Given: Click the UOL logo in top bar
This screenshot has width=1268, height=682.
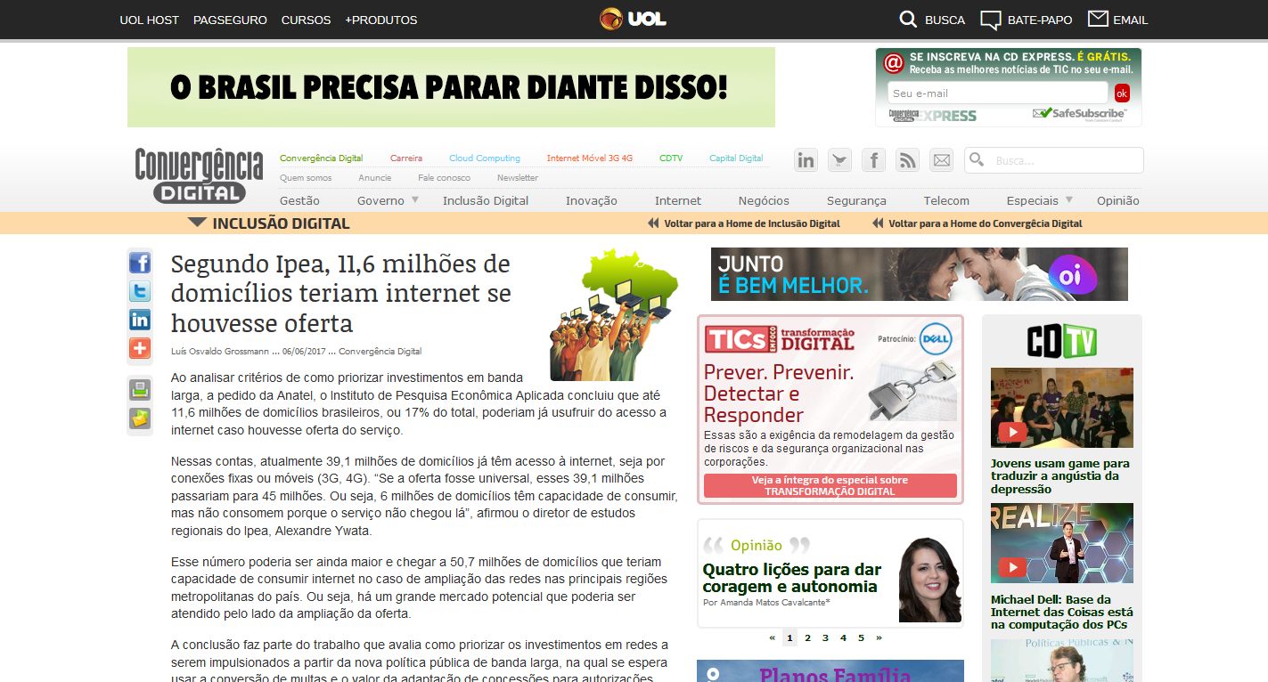Looking at the screenshot, I should tap(633, 19).
